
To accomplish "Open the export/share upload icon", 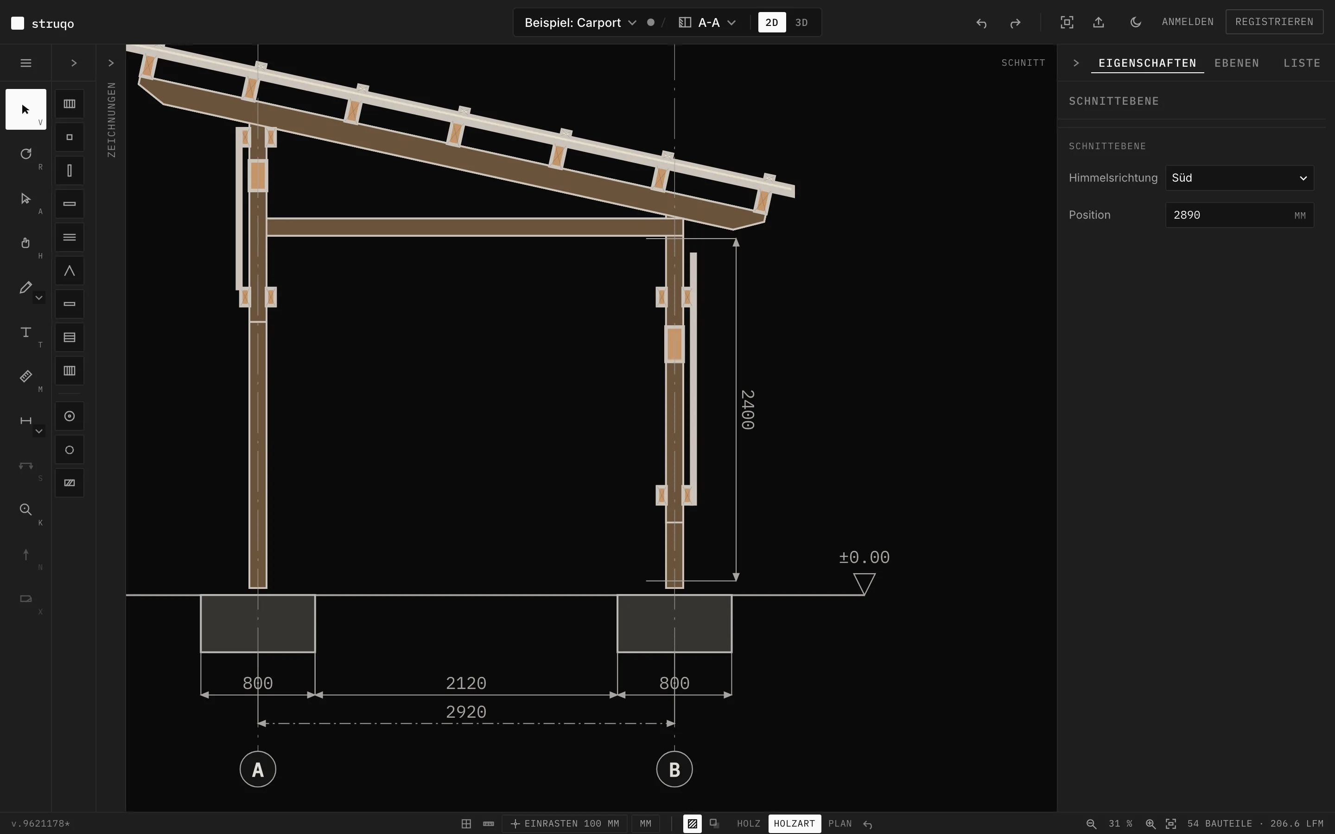I will [1098, 23].
